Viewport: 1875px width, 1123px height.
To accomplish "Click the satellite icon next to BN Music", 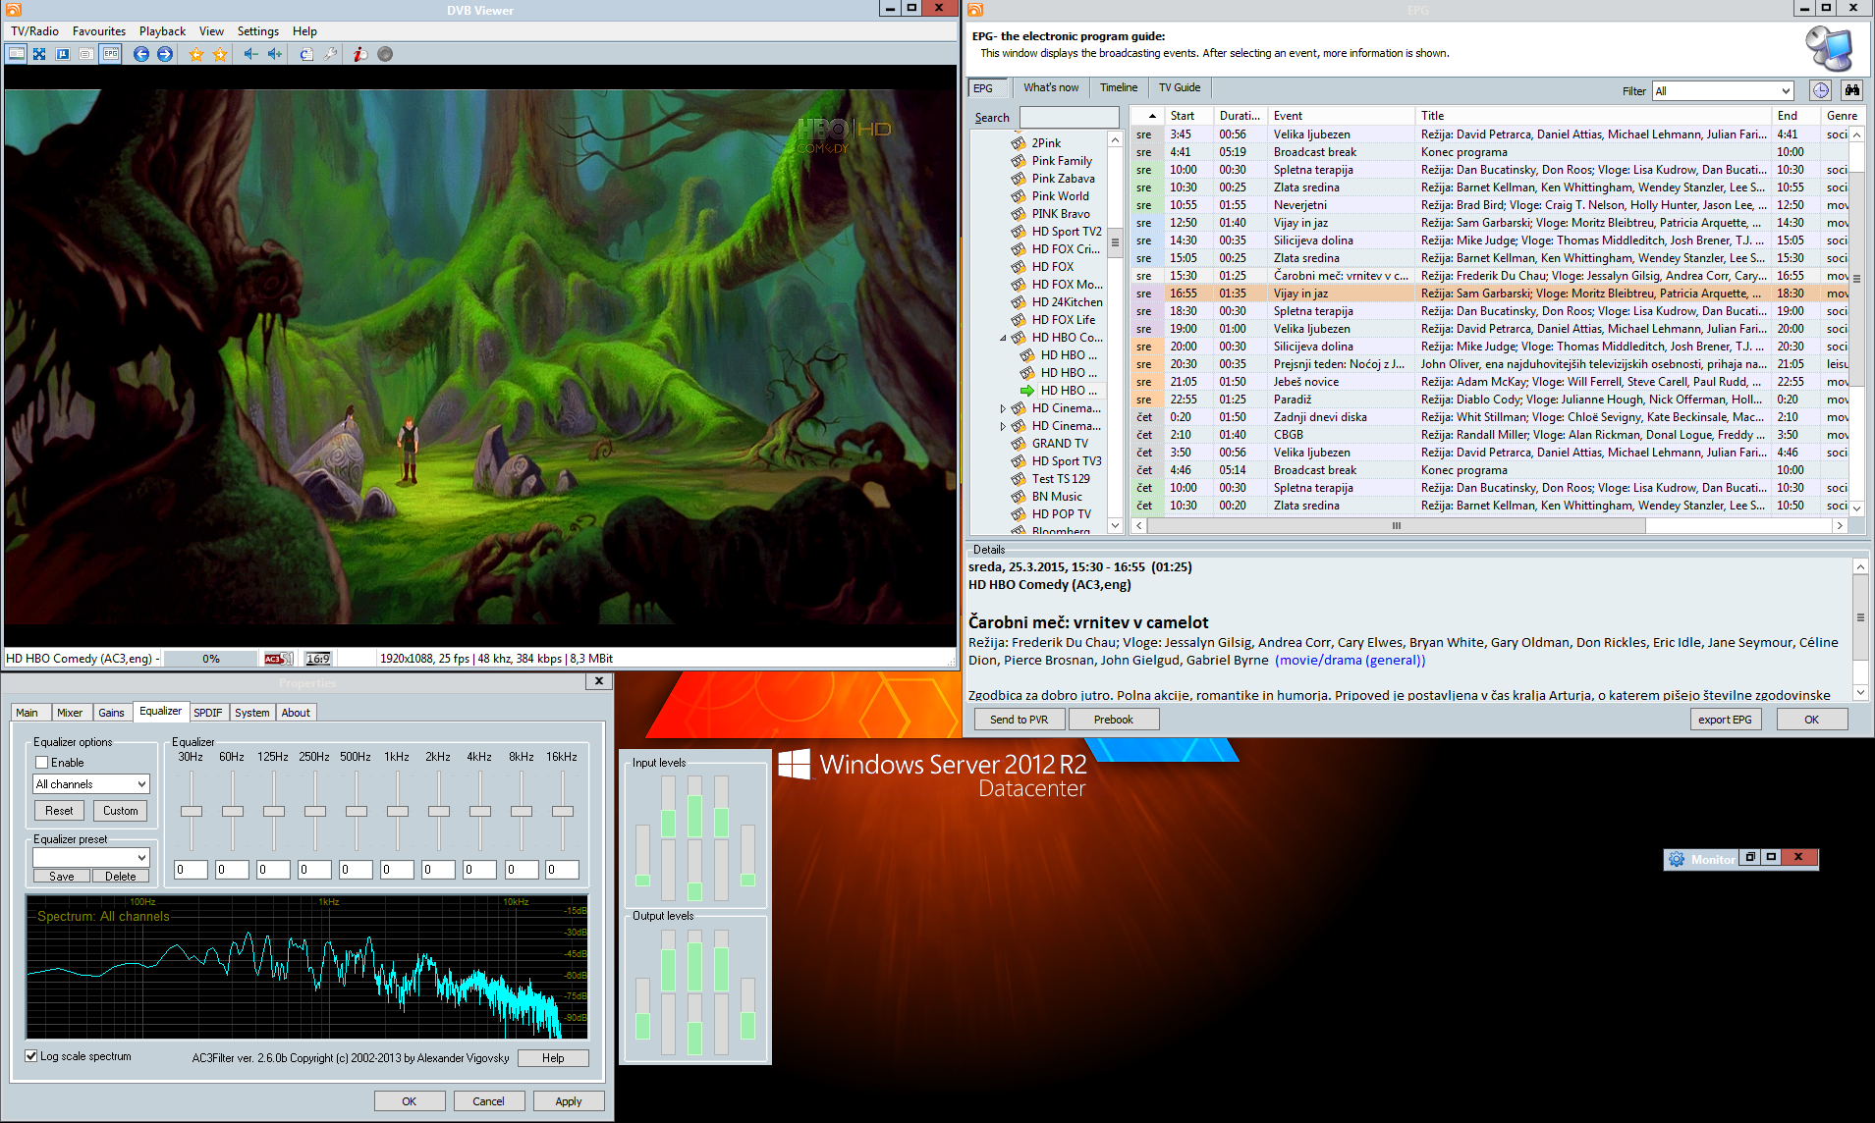I will [1019, 497].
